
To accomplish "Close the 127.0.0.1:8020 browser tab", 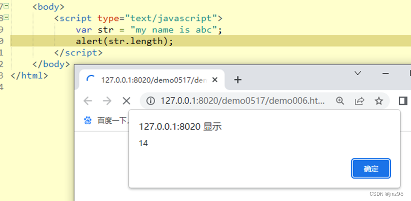I will tap(214, 80).
